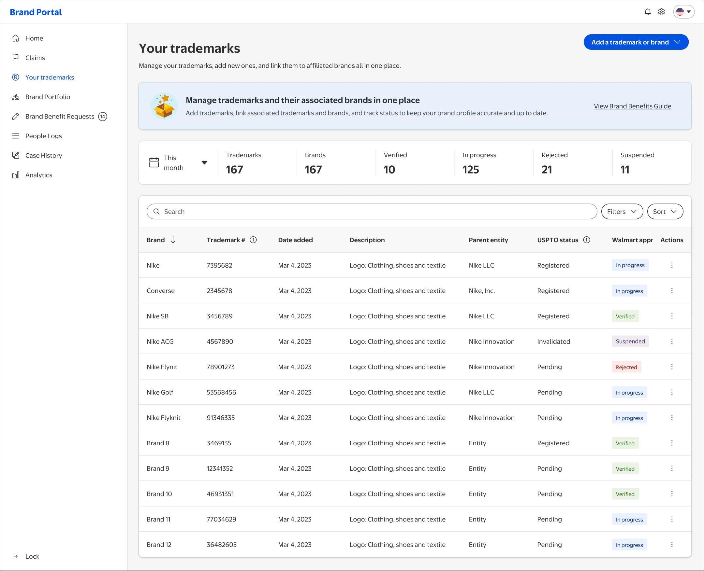
Task: Expand the Filters dropdown
Action: tap(622, 212)
